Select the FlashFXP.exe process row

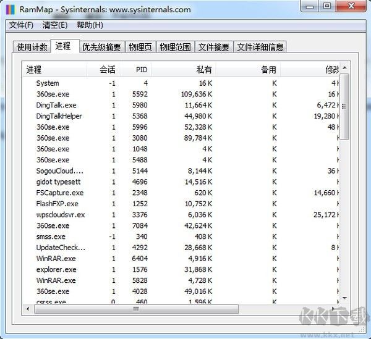pos(181,204)
